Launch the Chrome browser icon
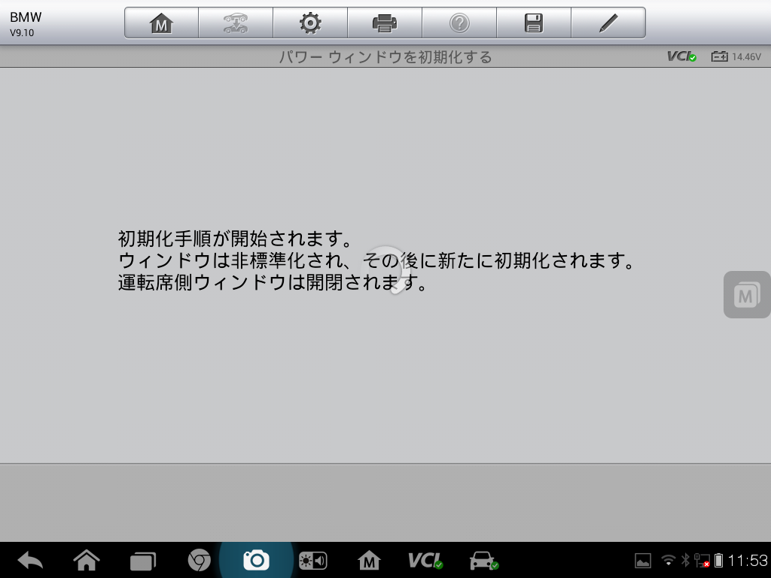The image size is (771, 578). click(199, 559)
